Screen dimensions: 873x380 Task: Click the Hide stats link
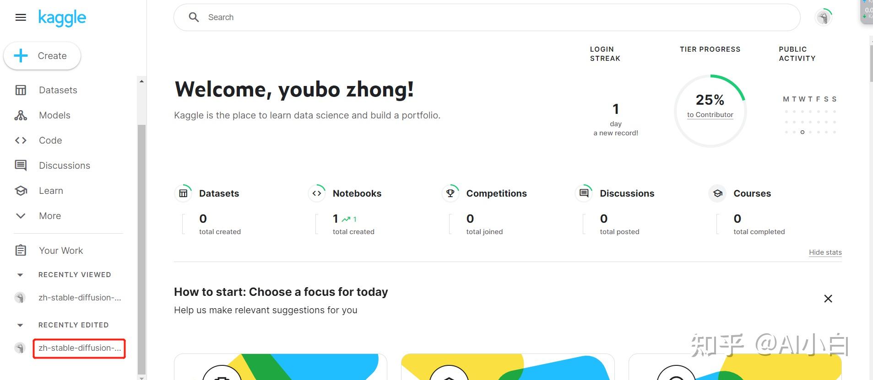825,252
